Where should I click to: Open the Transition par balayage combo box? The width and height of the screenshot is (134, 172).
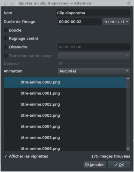[x=94, y=56]
